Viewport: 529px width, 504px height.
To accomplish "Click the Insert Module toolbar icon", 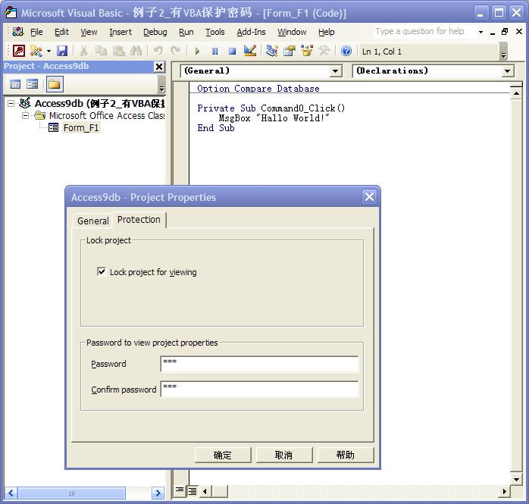I will [36, 51].
